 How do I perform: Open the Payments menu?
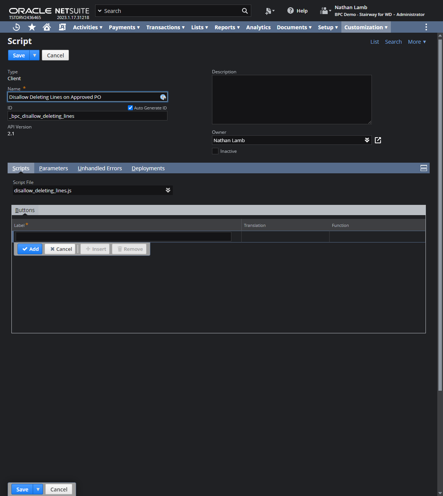tap(124, 27)
